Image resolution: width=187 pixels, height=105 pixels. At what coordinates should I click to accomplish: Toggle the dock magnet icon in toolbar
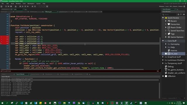[47, 6]
